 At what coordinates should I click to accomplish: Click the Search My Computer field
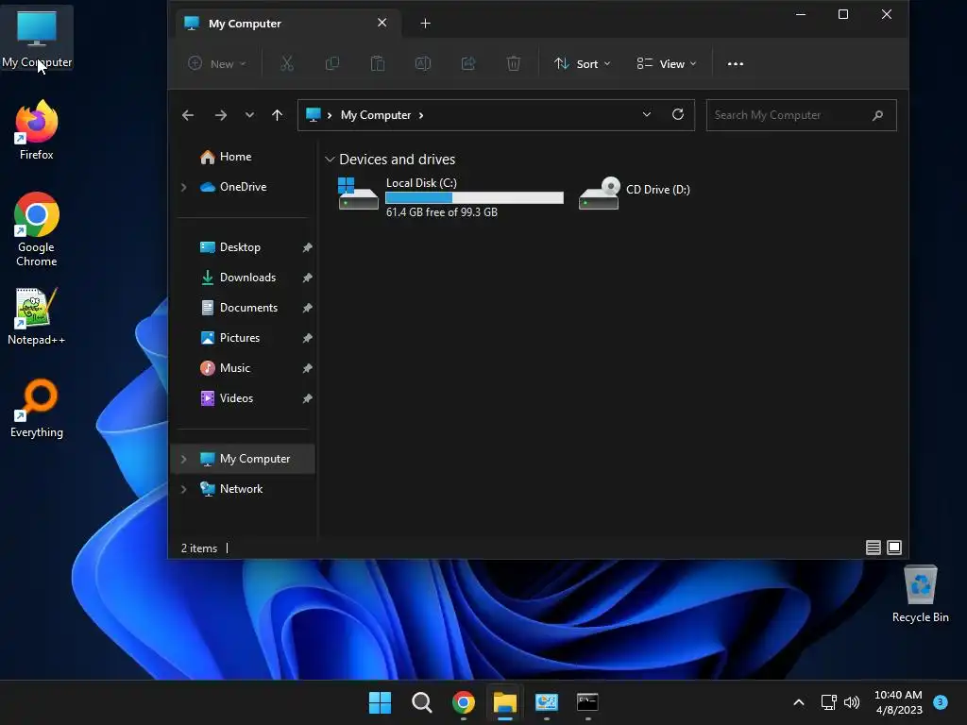pos(801,115)
